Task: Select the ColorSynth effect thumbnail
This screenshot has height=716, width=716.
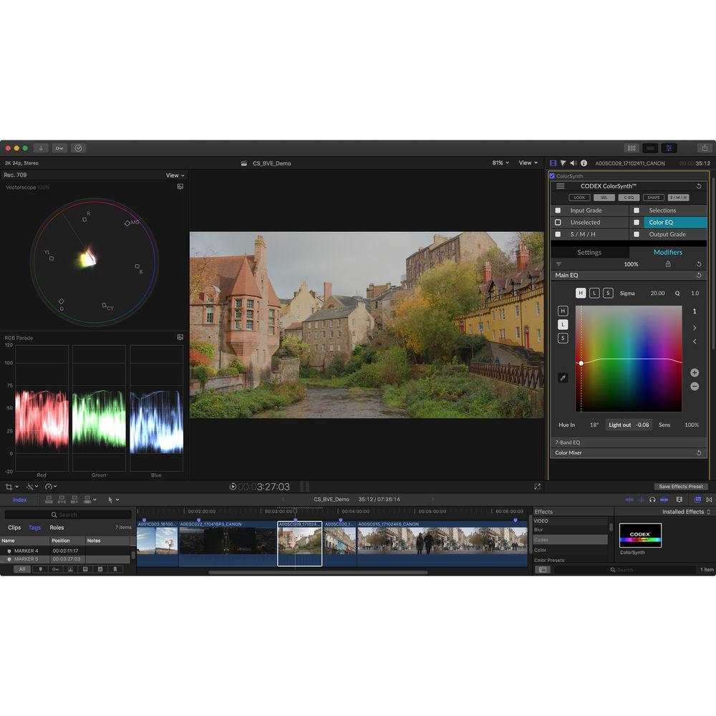Action: click(640, 536)
